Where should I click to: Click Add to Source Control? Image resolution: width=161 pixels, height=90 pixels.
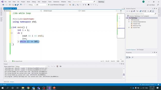tap(148, 85)
